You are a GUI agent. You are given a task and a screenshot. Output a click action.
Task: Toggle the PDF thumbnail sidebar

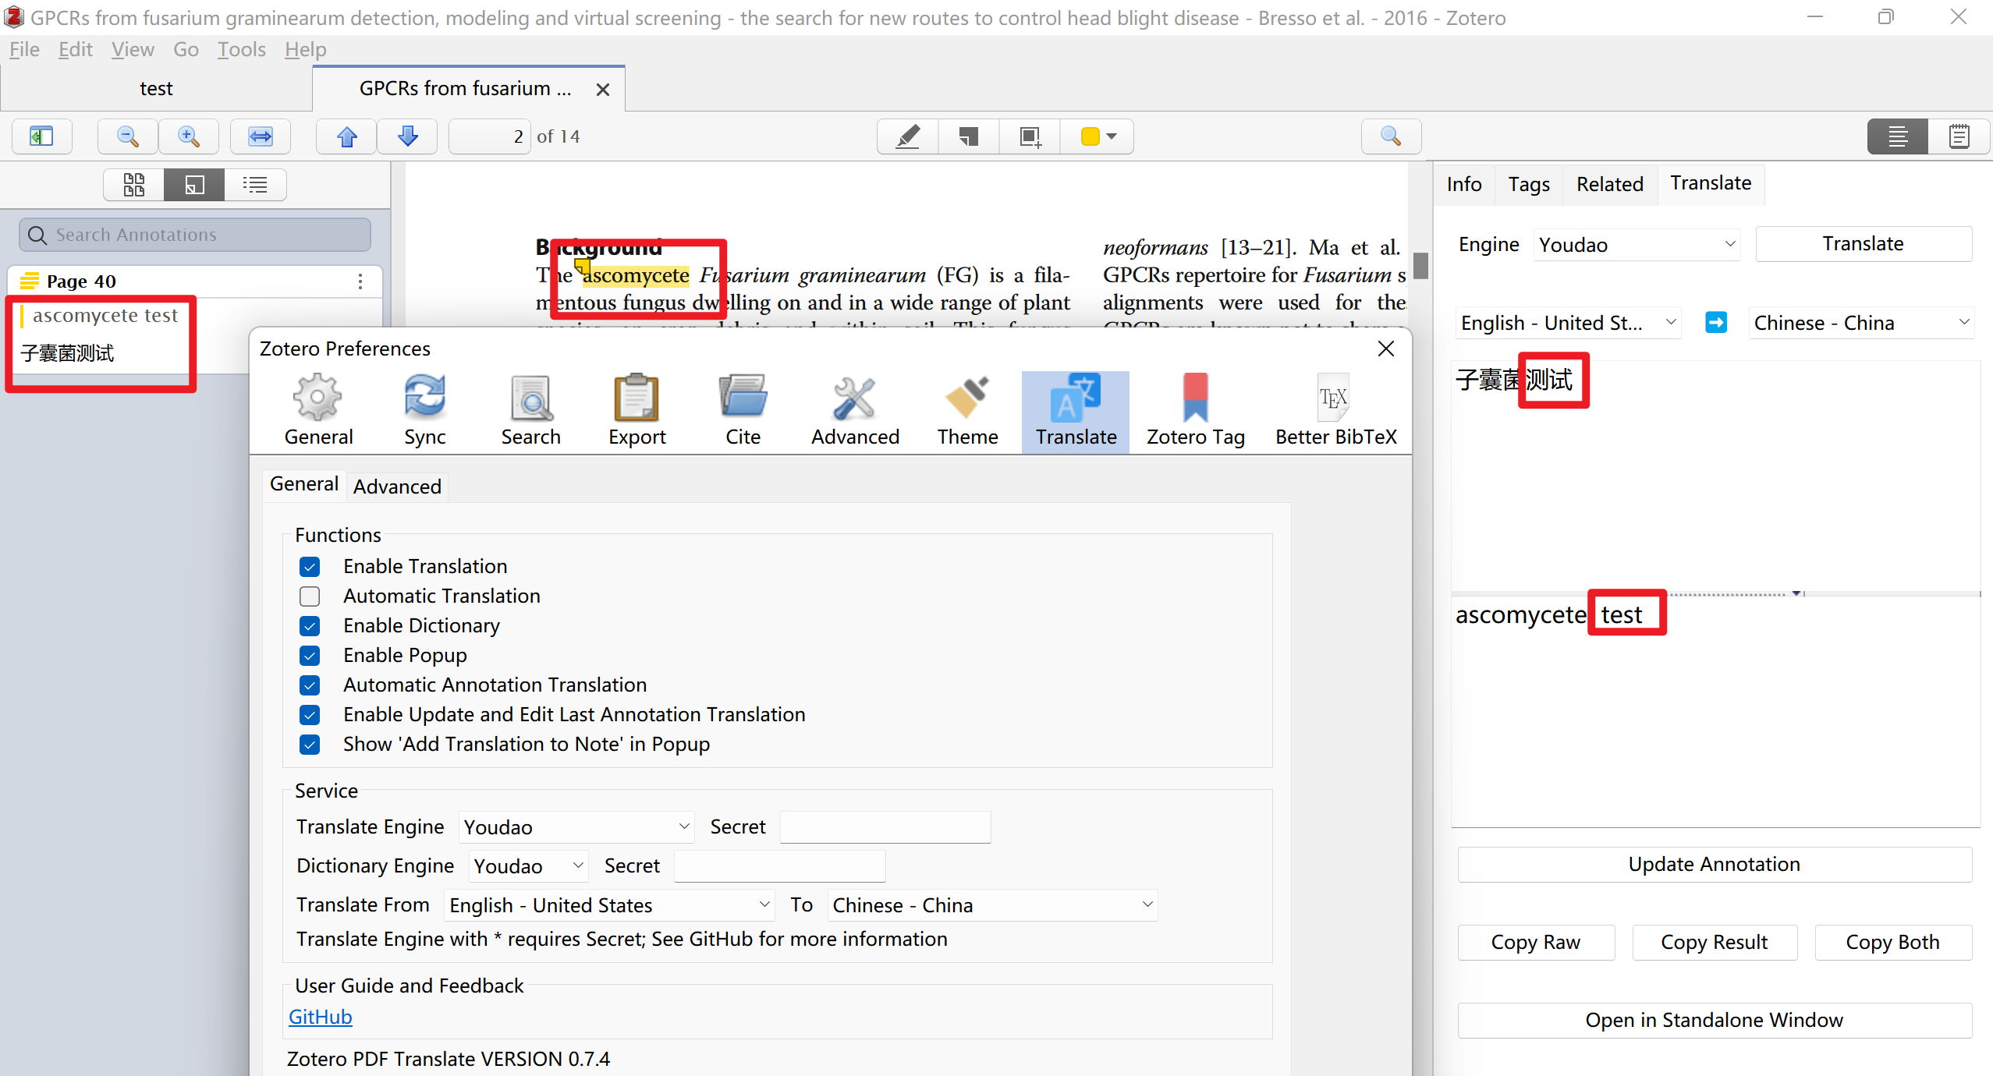[41, 136]
